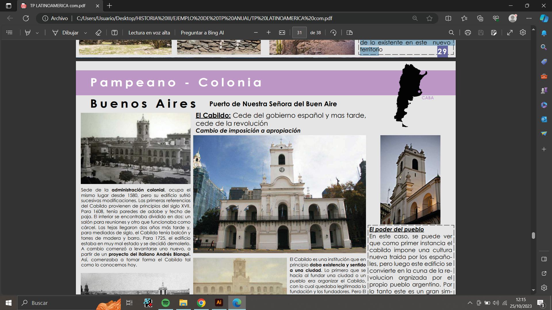Open the table of contents panel
The width and height of the screenshot is (552, 310).
pyautogui.click(x=9, y=33)
